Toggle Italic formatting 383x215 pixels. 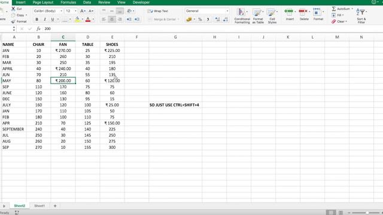click(44, 19)
